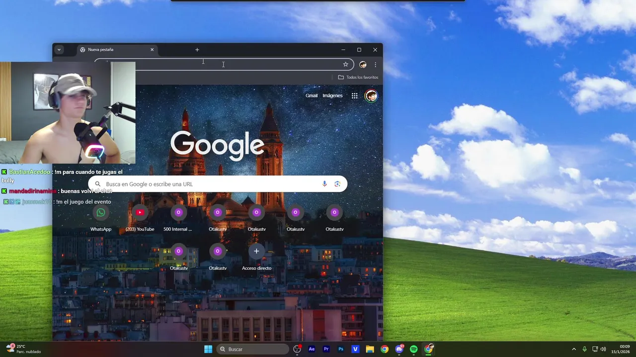Open the Imágenes link

[x=332, y=96]
